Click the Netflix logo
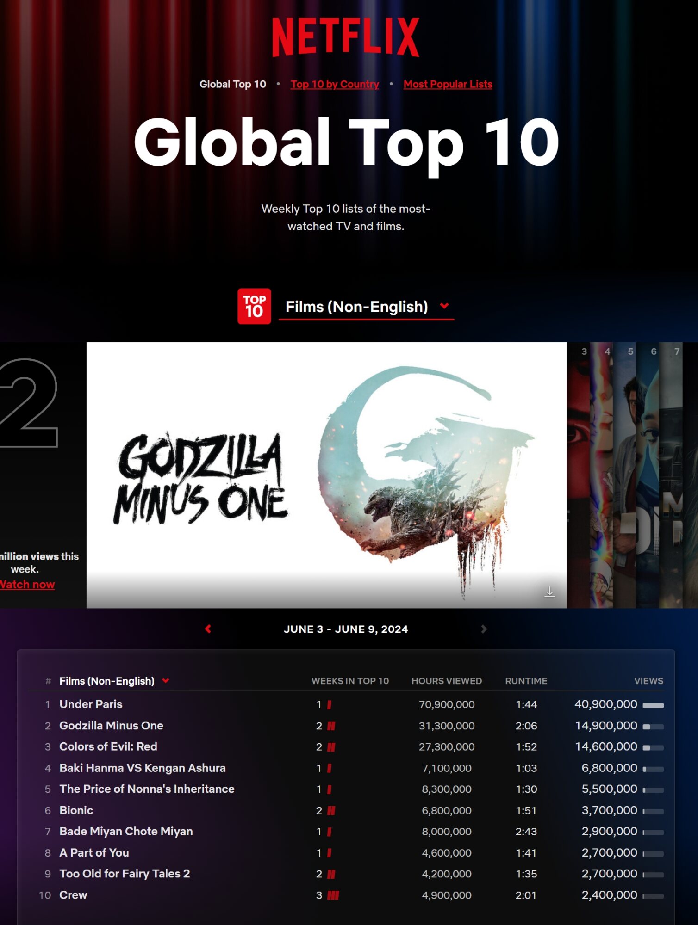The image size is (698, 925). tap(346, 37)
